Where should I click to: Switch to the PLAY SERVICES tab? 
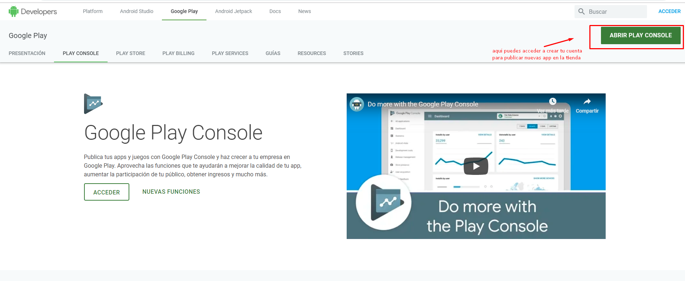tap(230, 53)
